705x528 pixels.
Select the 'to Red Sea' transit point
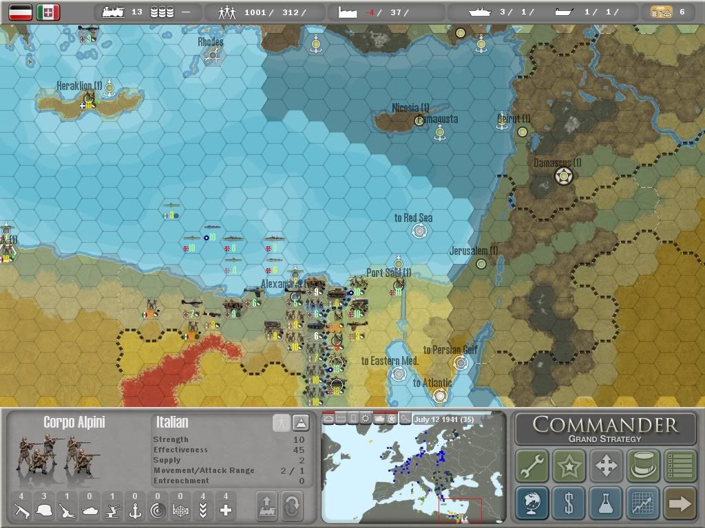(x=419, y=231)
